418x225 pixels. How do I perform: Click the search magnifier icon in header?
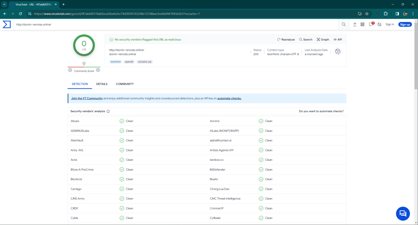point(344,25)
